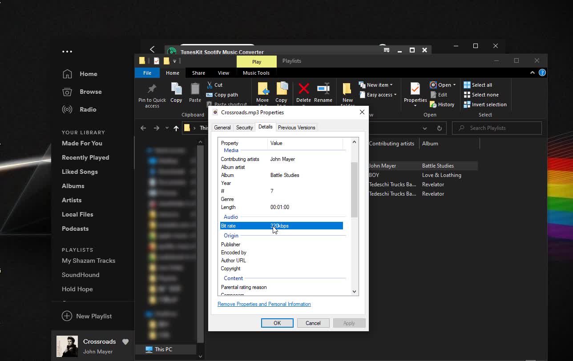Click the Crossroads album art thumbnail
Image resolution: width=573 pixels, height=361 pixels.
[67, 346]
